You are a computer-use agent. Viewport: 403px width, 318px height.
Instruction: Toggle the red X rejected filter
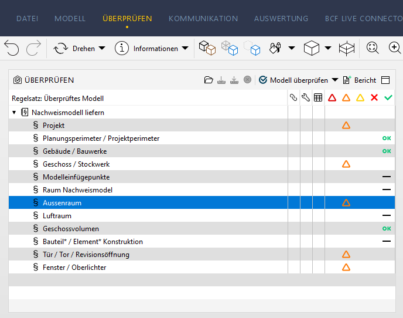tap(374, 97)
